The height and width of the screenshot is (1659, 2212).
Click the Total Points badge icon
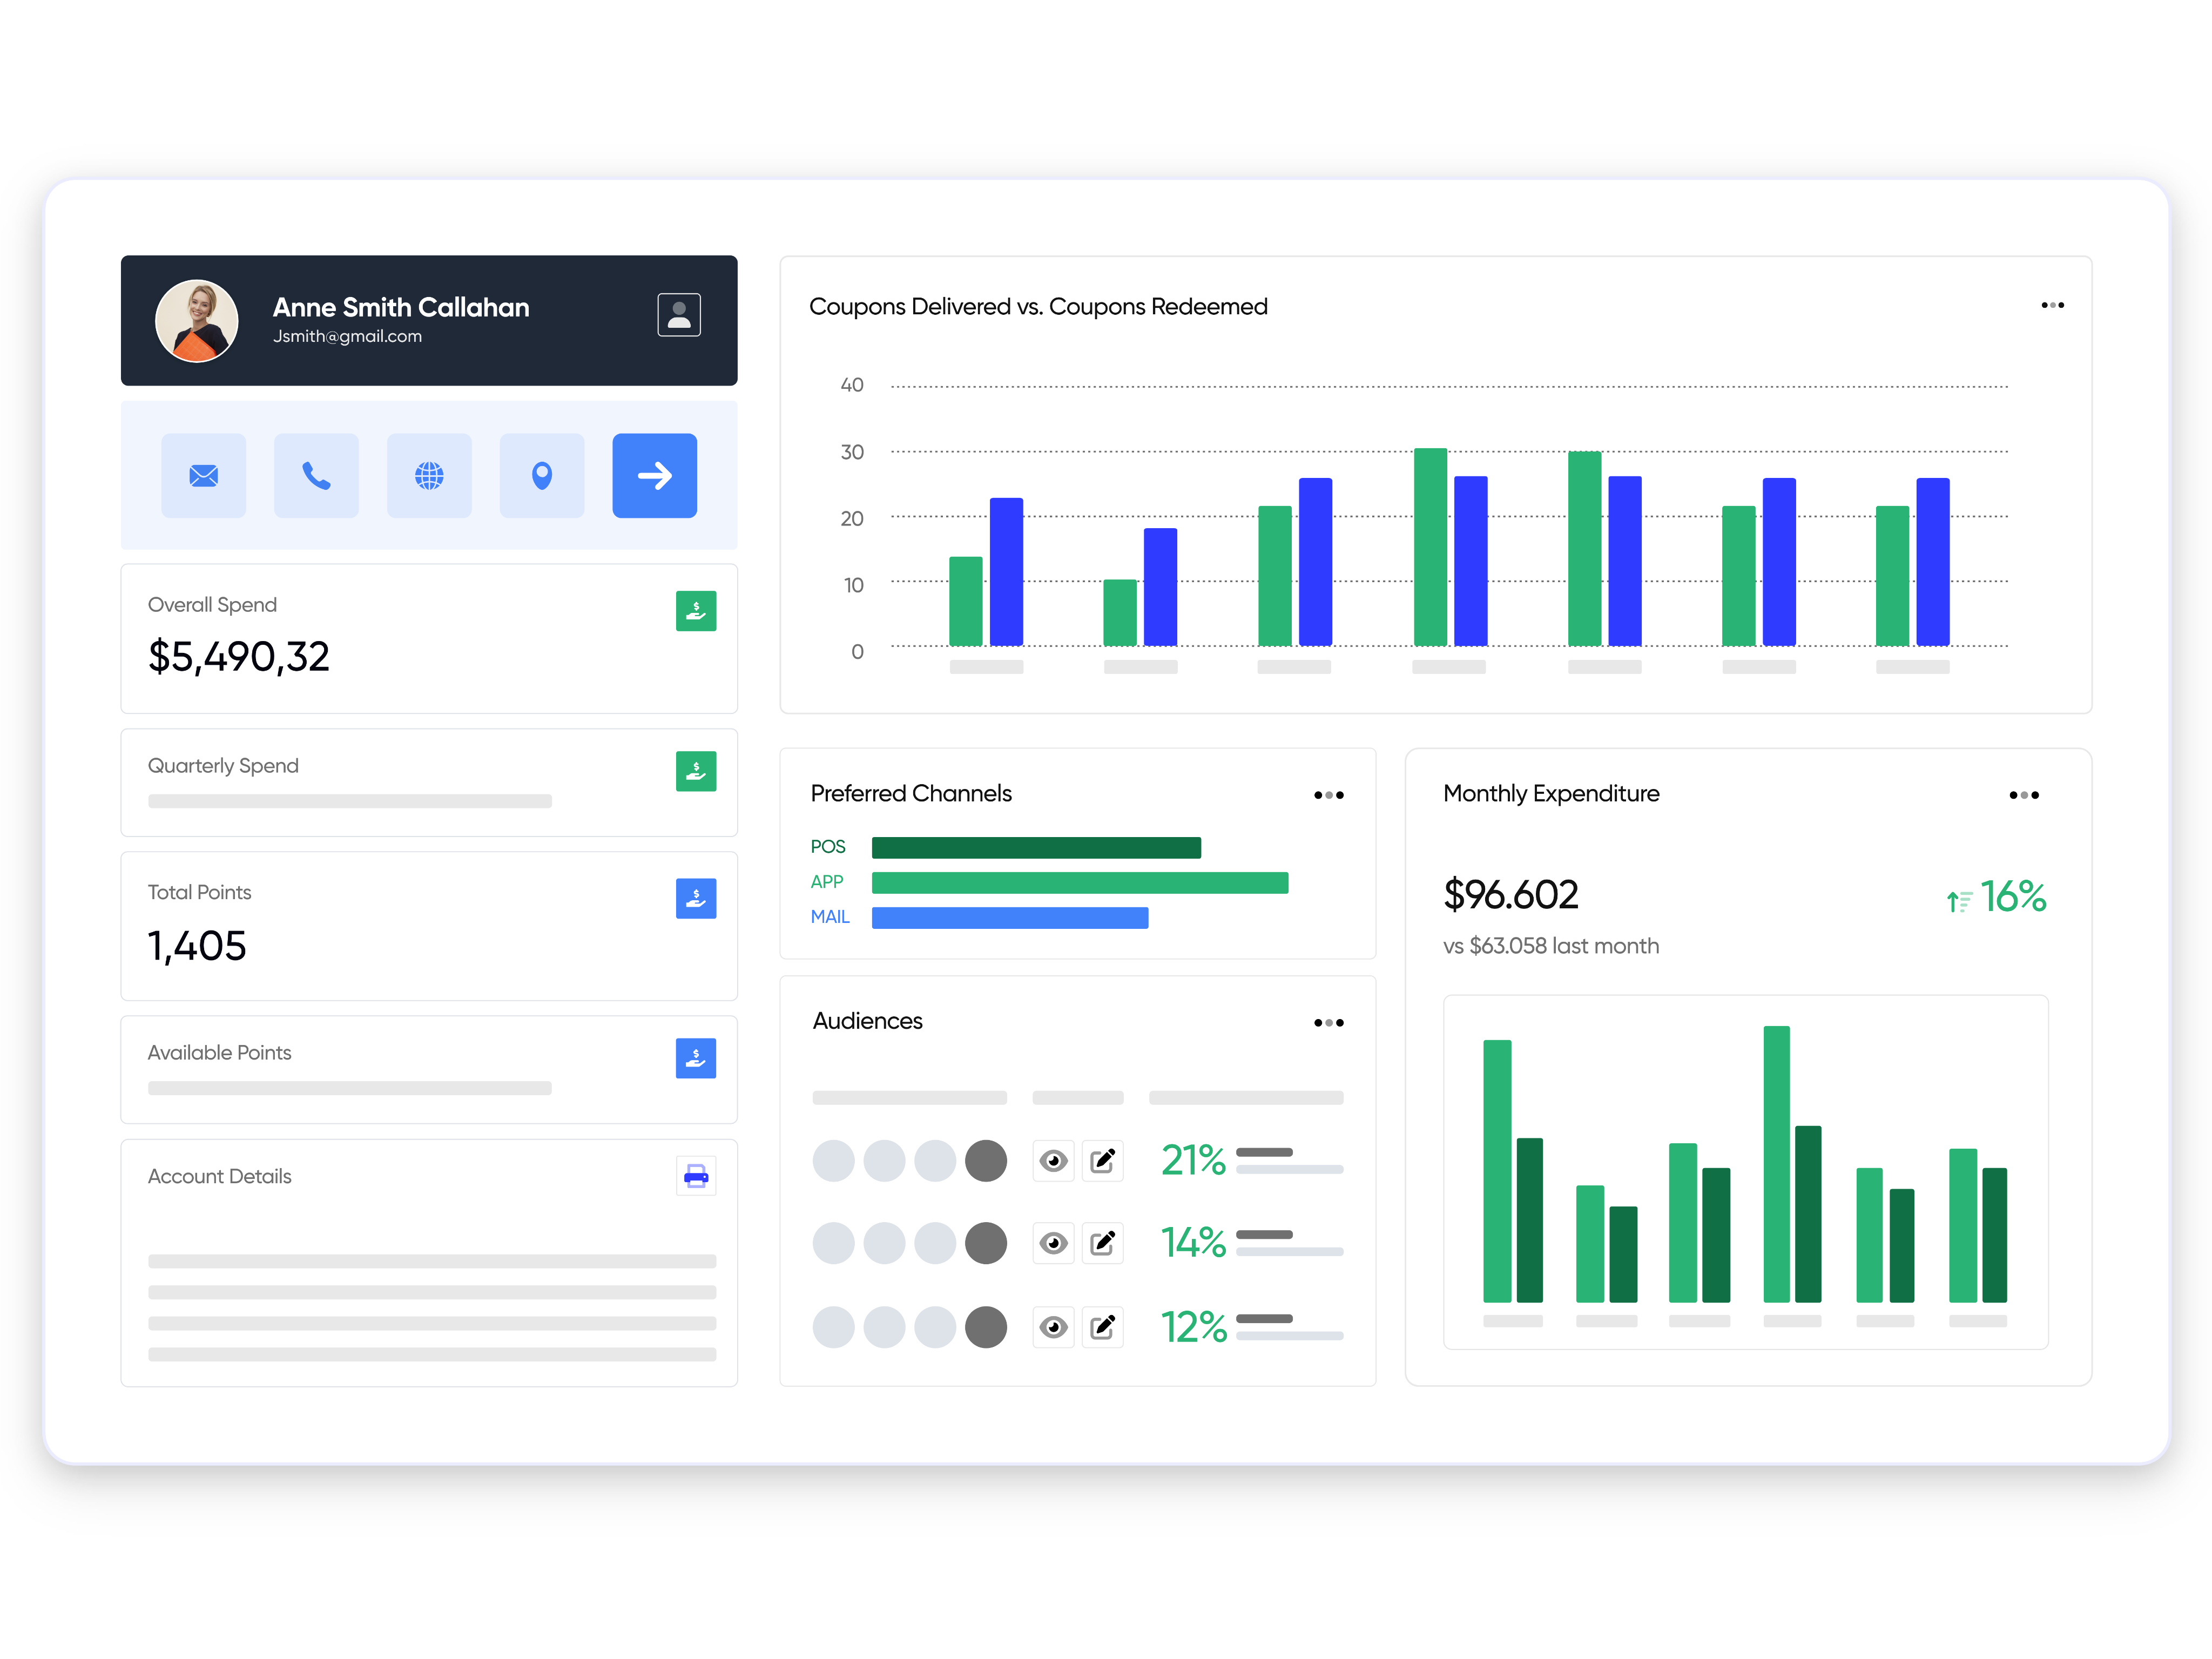(696, 898)
